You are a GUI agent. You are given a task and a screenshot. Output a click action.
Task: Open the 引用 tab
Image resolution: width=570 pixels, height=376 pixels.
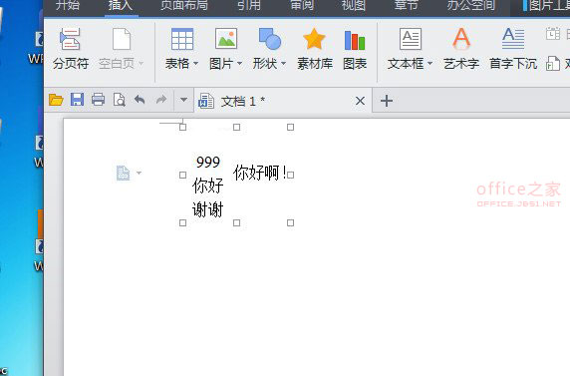tap(249, 5)
